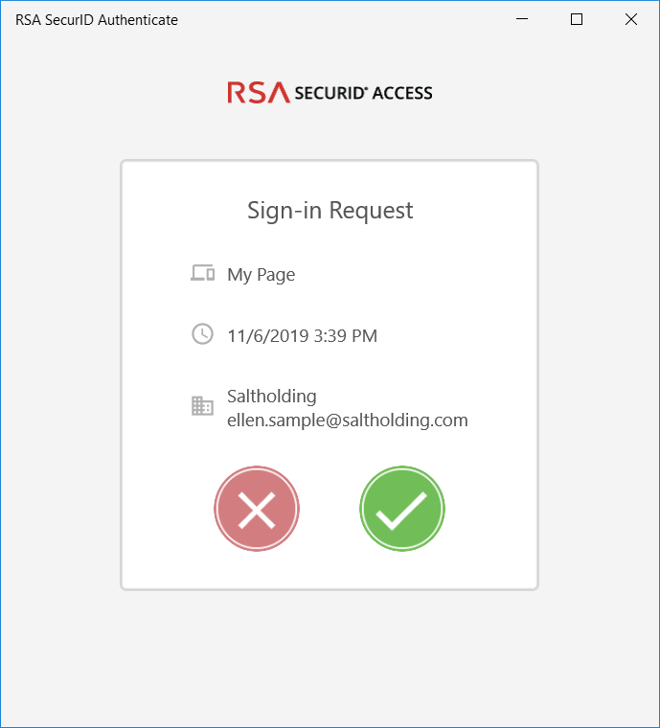Click the device icon beside My Page
This screenshot has height=728, width=660.
point(202,274)
